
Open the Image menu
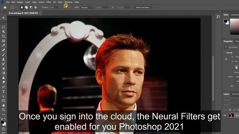pos(20,2)
